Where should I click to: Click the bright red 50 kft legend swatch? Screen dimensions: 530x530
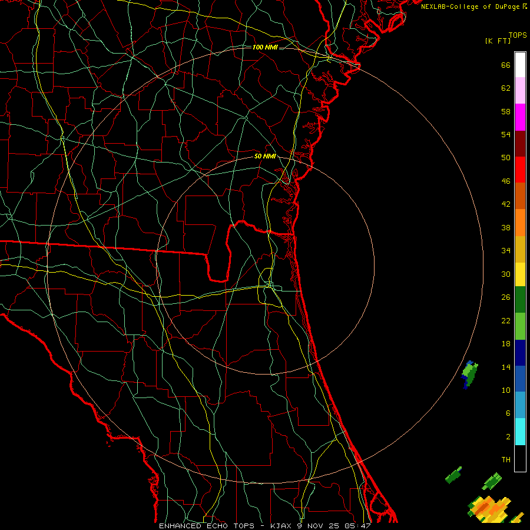(x=520, y=170)
